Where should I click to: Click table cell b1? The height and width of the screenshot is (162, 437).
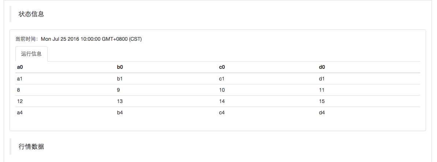click(x=120, y=79)
